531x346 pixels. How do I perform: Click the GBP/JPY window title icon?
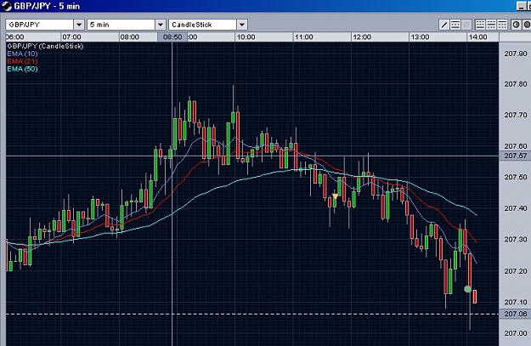(6, 6)
